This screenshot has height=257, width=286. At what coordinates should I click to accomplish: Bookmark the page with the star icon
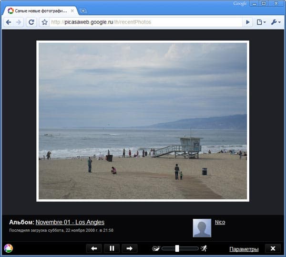tap(44, 22)
